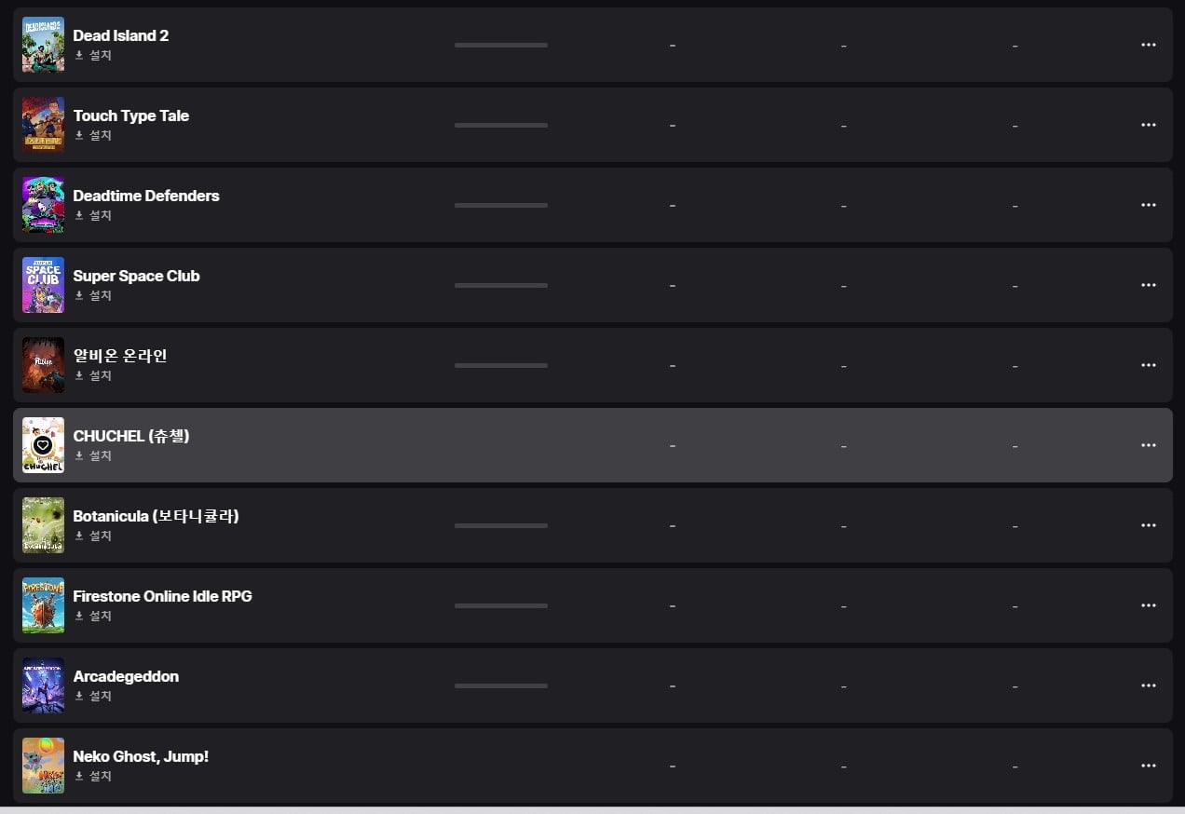Select the Touch Type Tale cover thumbnail

[x=43, y=125]
